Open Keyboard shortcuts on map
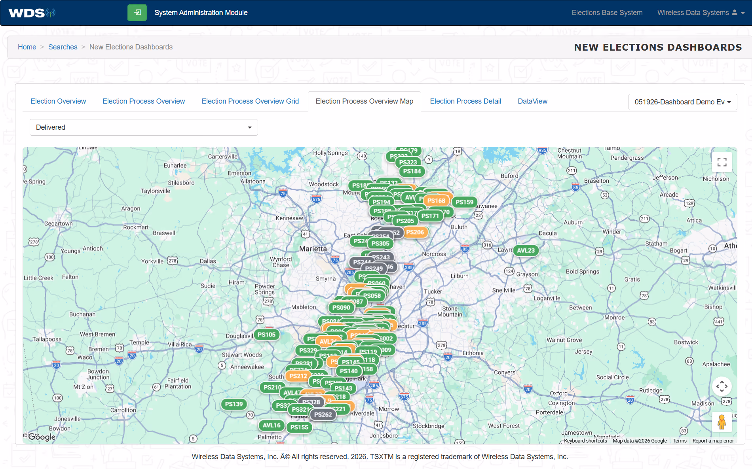The height and width of the screenshot is (469, 752). pos(585,441)
